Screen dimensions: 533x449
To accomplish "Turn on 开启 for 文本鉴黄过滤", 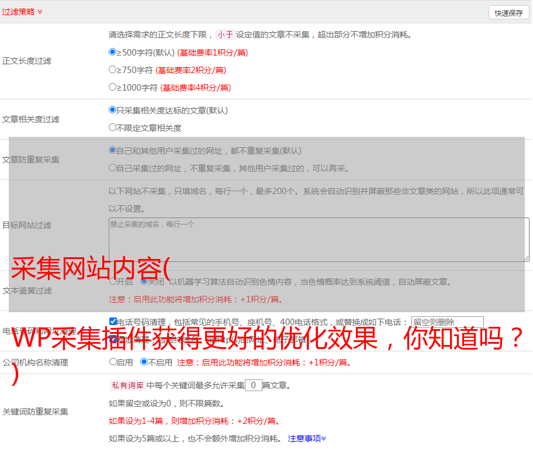I will click(113, 281).
